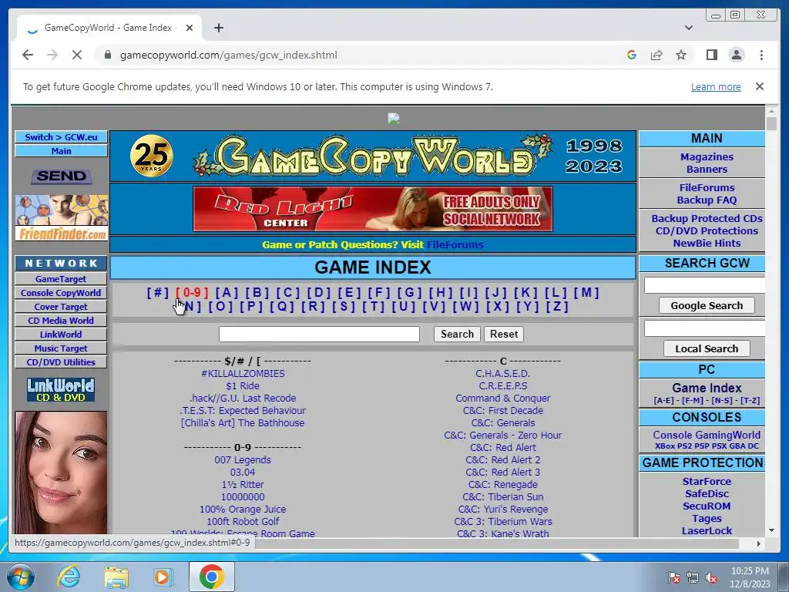This screenshot has width=789, height=592.
Task: Show clock and date
Action: pos(750,577)
